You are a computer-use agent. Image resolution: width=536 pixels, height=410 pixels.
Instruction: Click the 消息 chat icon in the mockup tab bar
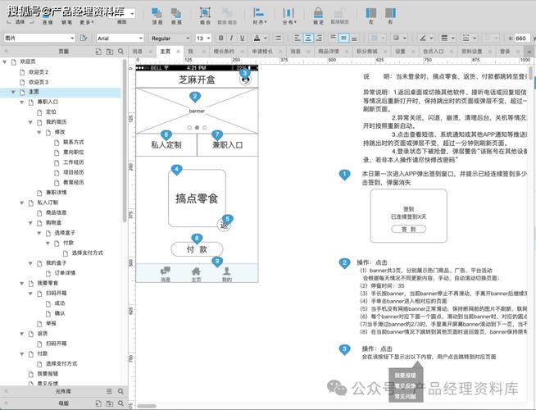(166, 271)
